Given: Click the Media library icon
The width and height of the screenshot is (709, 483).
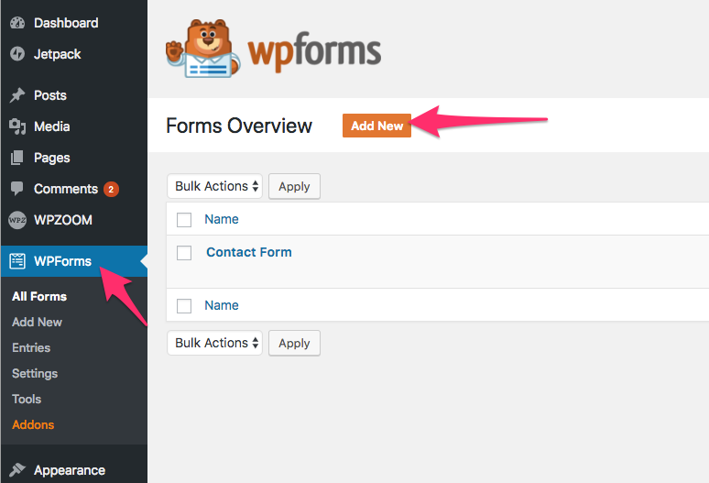Looking at the screenshot, I should [x=17, y=126].
